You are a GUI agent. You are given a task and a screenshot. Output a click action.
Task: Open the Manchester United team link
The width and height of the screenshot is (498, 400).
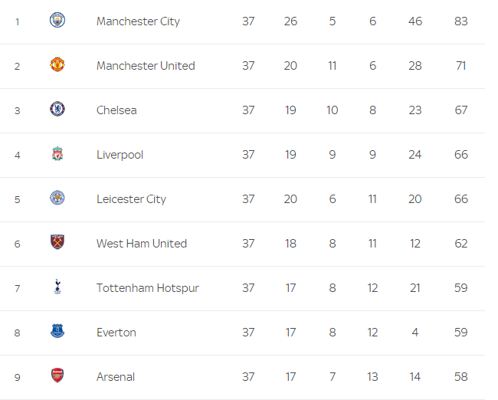tap(146, 66)
